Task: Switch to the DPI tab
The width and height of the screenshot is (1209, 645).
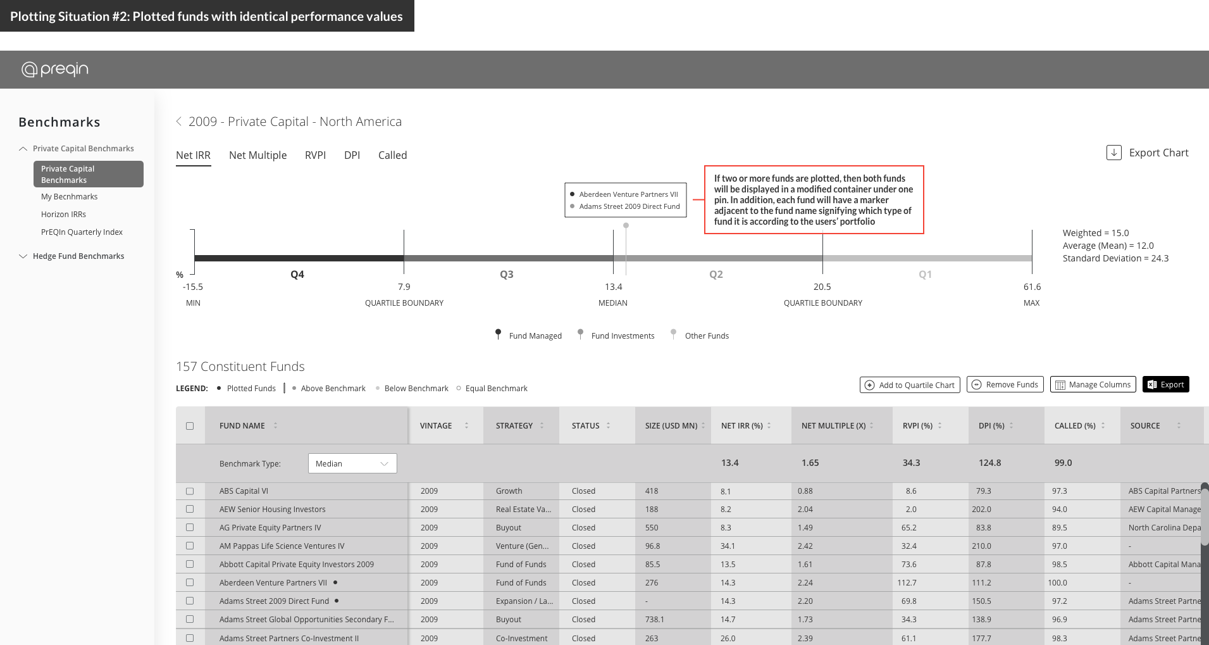Action: pyautogui.click(x=352, y=155)
